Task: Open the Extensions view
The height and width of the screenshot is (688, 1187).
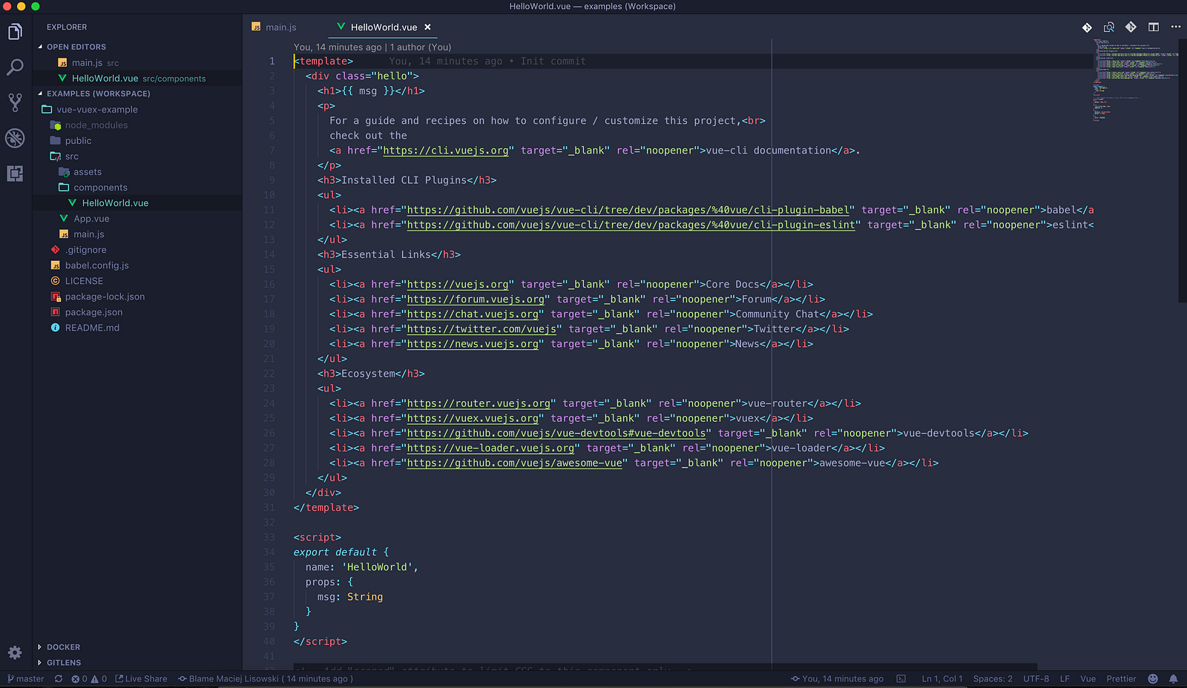Action: [15, 173]
